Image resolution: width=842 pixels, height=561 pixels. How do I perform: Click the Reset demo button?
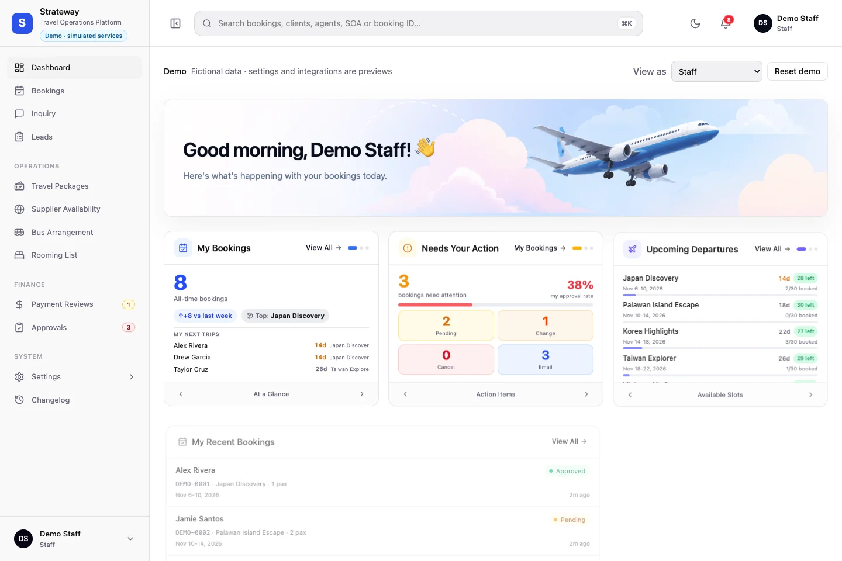[x=798, y=71]
